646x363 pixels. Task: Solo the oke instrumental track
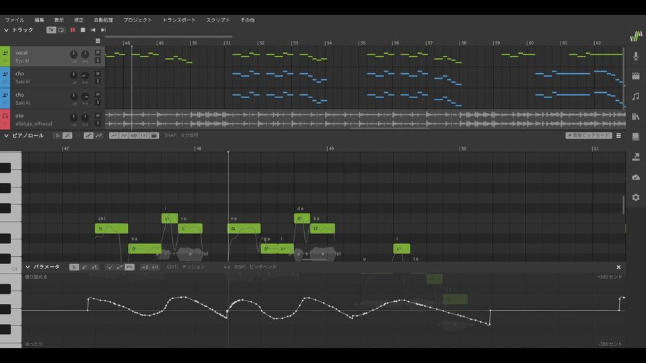click(98, 123)
